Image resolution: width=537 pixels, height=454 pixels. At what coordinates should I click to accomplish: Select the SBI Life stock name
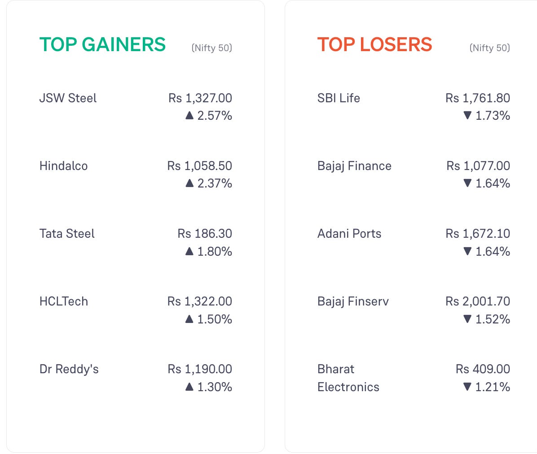339,98
